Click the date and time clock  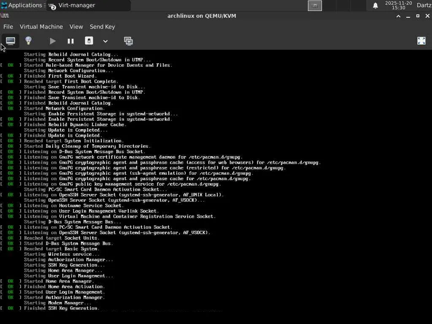(398, 5)
